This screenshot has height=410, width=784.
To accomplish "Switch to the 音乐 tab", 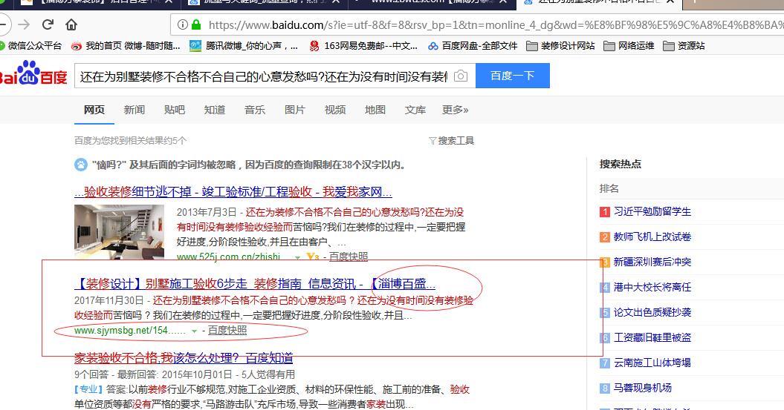I will (x=254, y=110).
